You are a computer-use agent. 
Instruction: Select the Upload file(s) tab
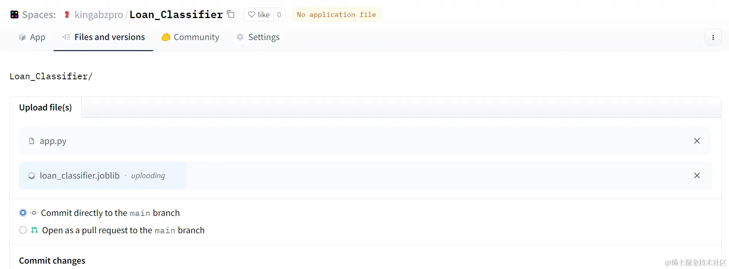[46, 107]
